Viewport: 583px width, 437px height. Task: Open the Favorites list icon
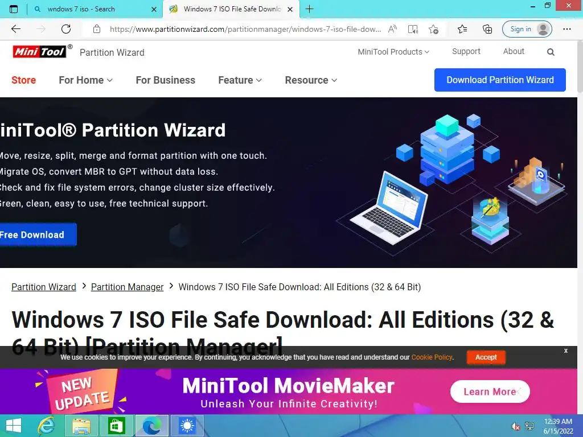pyautogui.click(x=462, y=29)
